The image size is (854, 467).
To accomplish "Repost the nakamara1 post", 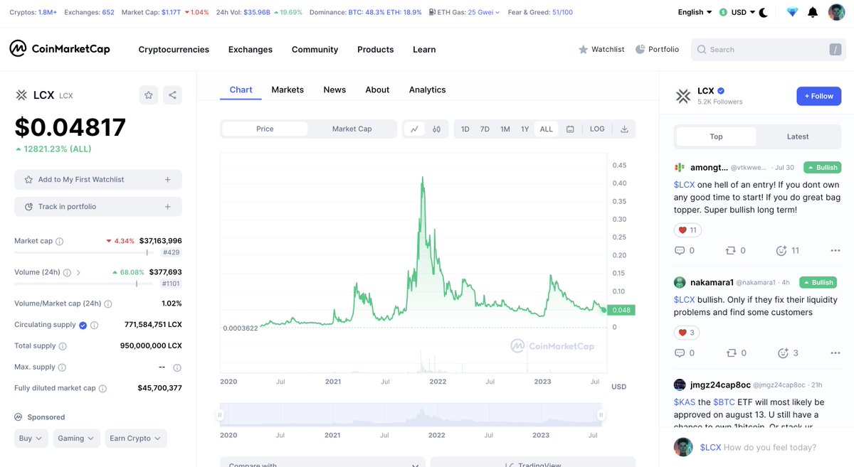I will coord(730,353).
